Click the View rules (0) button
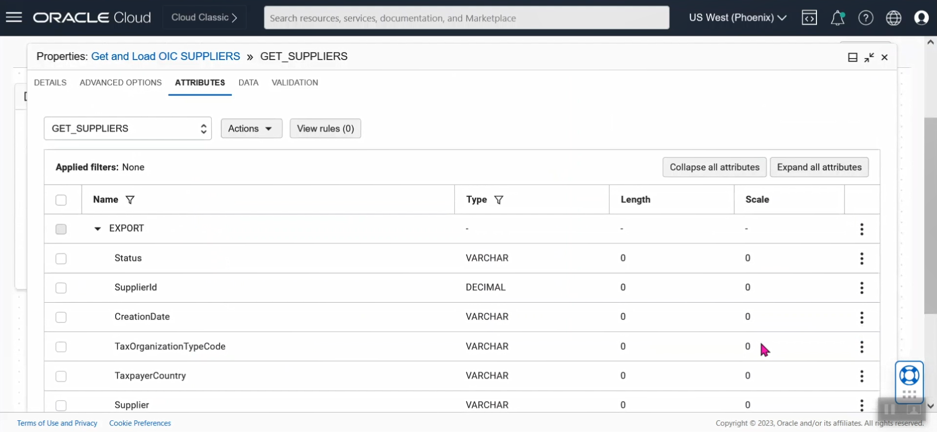Viewport: 937px width, 432px height. coord(326,128)
